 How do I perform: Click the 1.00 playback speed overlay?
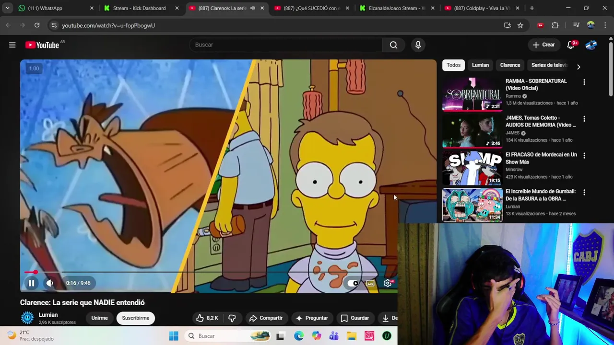[34, 69]
